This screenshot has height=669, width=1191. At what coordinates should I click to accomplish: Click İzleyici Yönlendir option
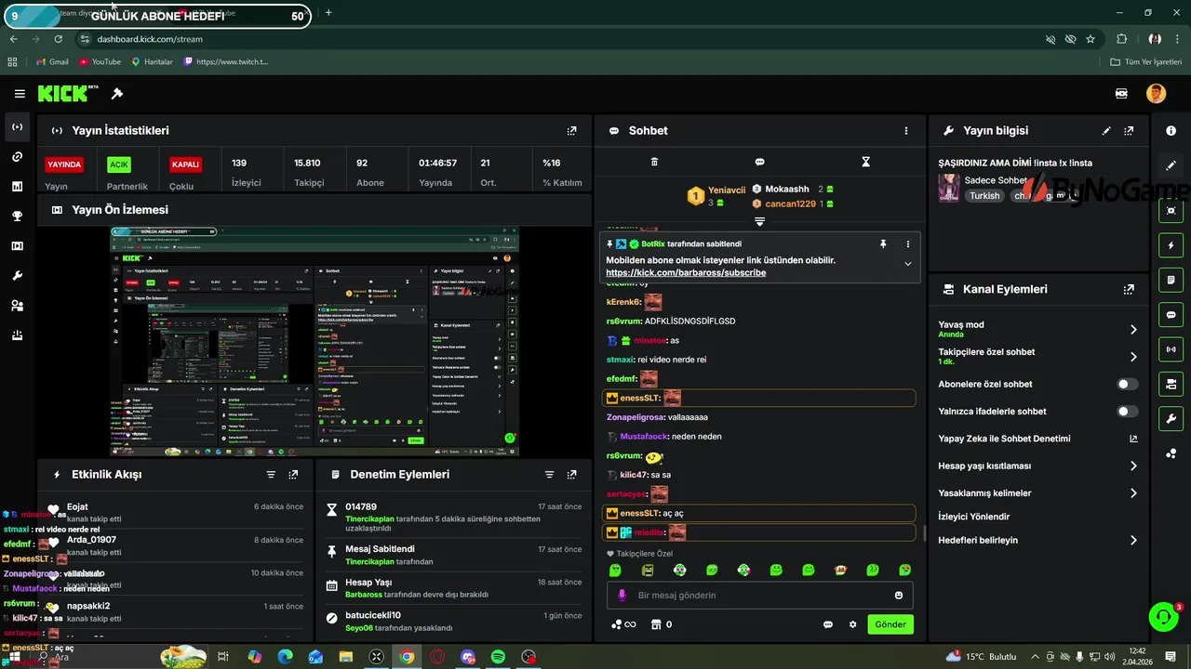pos(973,517)
